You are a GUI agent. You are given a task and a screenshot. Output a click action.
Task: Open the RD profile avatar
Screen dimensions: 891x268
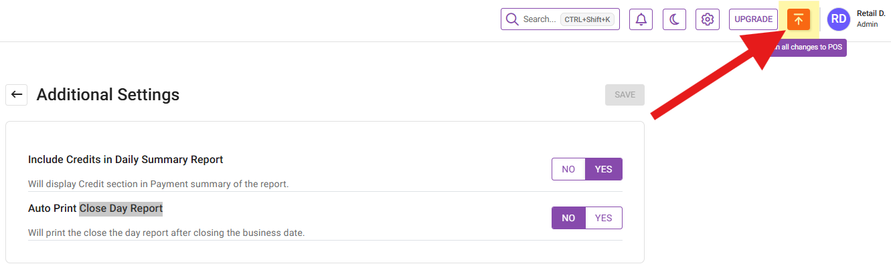(838, 19)
